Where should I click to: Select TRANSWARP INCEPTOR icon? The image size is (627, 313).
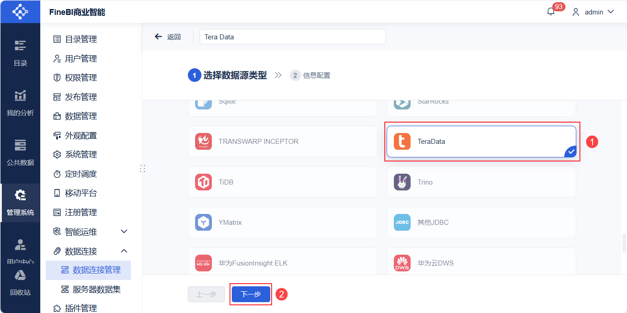tap(203, 142)
